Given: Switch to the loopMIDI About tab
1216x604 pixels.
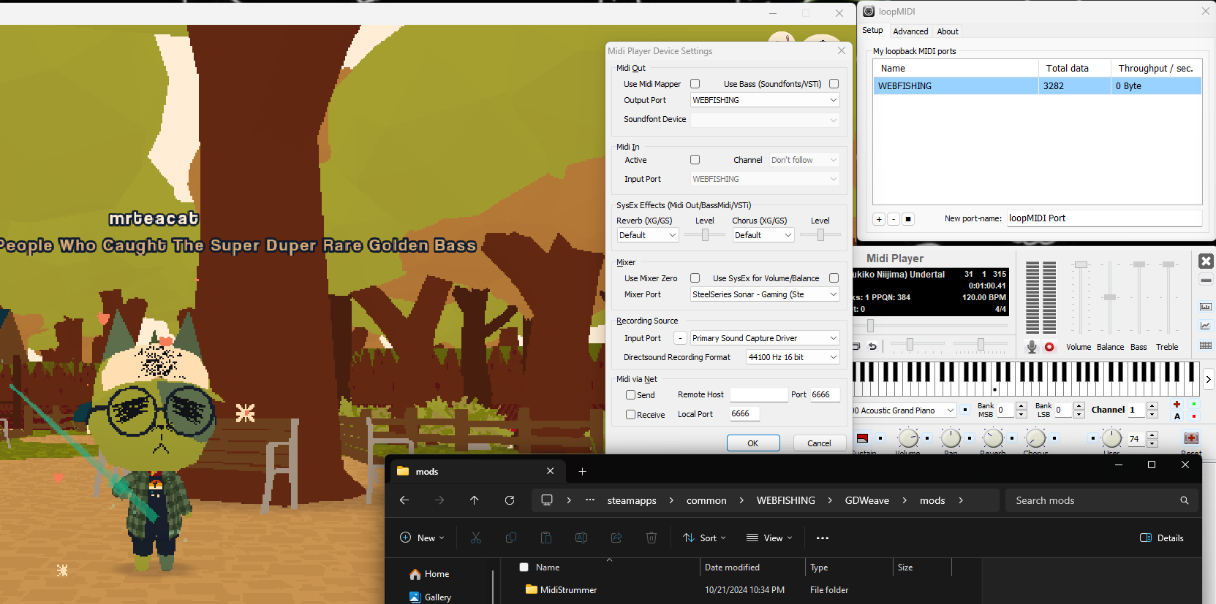Looking at the screenshot, I should pos(948,31).
